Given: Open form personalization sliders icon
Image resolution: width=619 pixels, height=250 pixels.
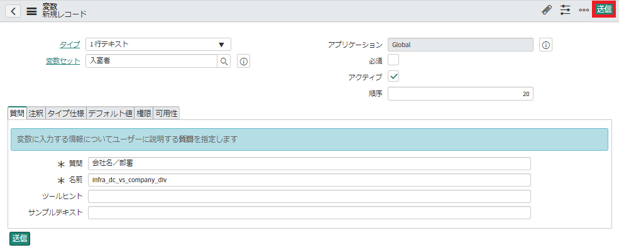Looking at the screenshot, I should pyautogui.click(x=566, y=11).
